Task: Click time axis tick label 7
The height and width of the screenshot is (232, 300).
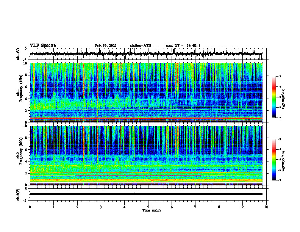Action: tap(195, 207)
